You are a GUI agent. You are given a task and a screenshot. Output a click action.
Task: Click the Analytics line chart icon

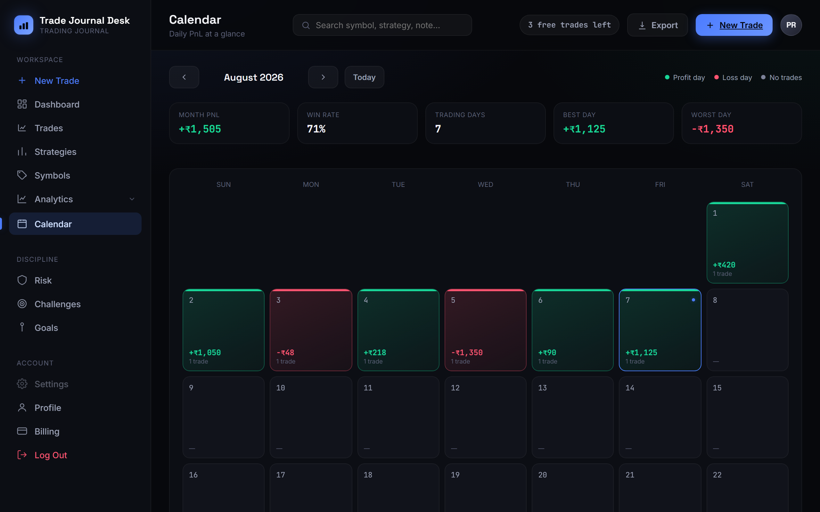22,199
